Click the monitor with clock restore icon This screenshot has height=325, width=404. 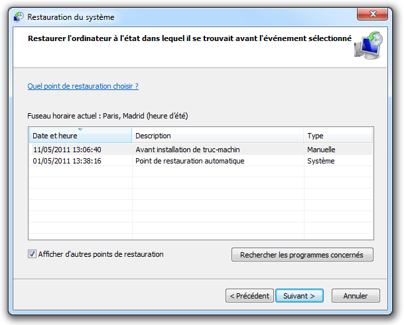368,46
